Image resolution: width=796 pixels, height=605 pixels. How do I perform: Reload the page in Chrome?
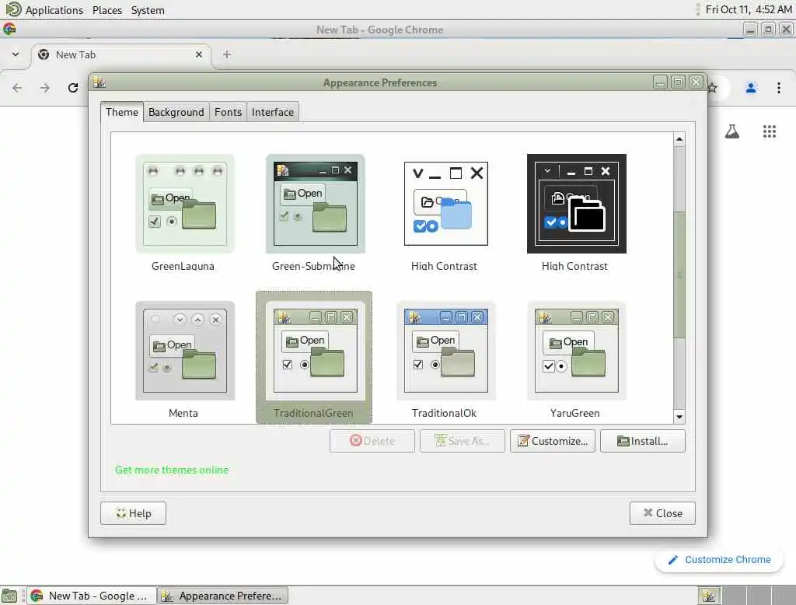[73, 88]
